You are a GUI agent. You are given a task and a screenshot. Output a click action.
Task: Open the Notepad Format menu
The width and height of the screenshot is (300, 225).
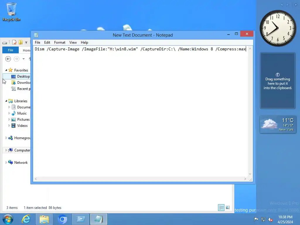tap(60, 42)
